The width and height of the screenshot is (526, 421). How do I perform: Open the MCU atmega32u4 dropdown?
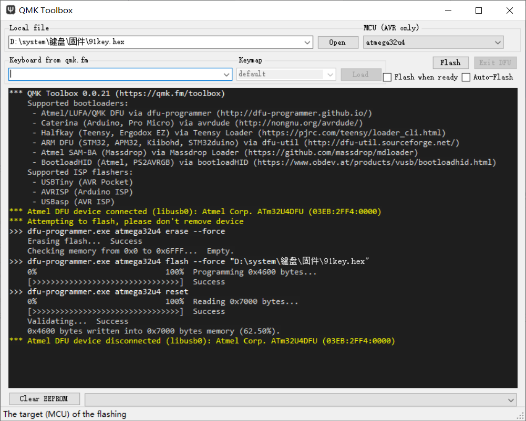click(x=497, y=43)
